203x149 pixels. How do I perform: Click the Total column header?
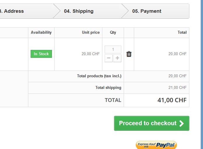(x=182, y=33)
